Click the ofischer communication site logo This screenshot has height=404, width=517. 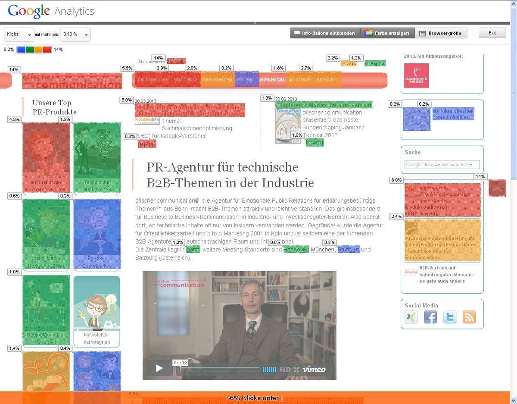(x=72, y=81)
